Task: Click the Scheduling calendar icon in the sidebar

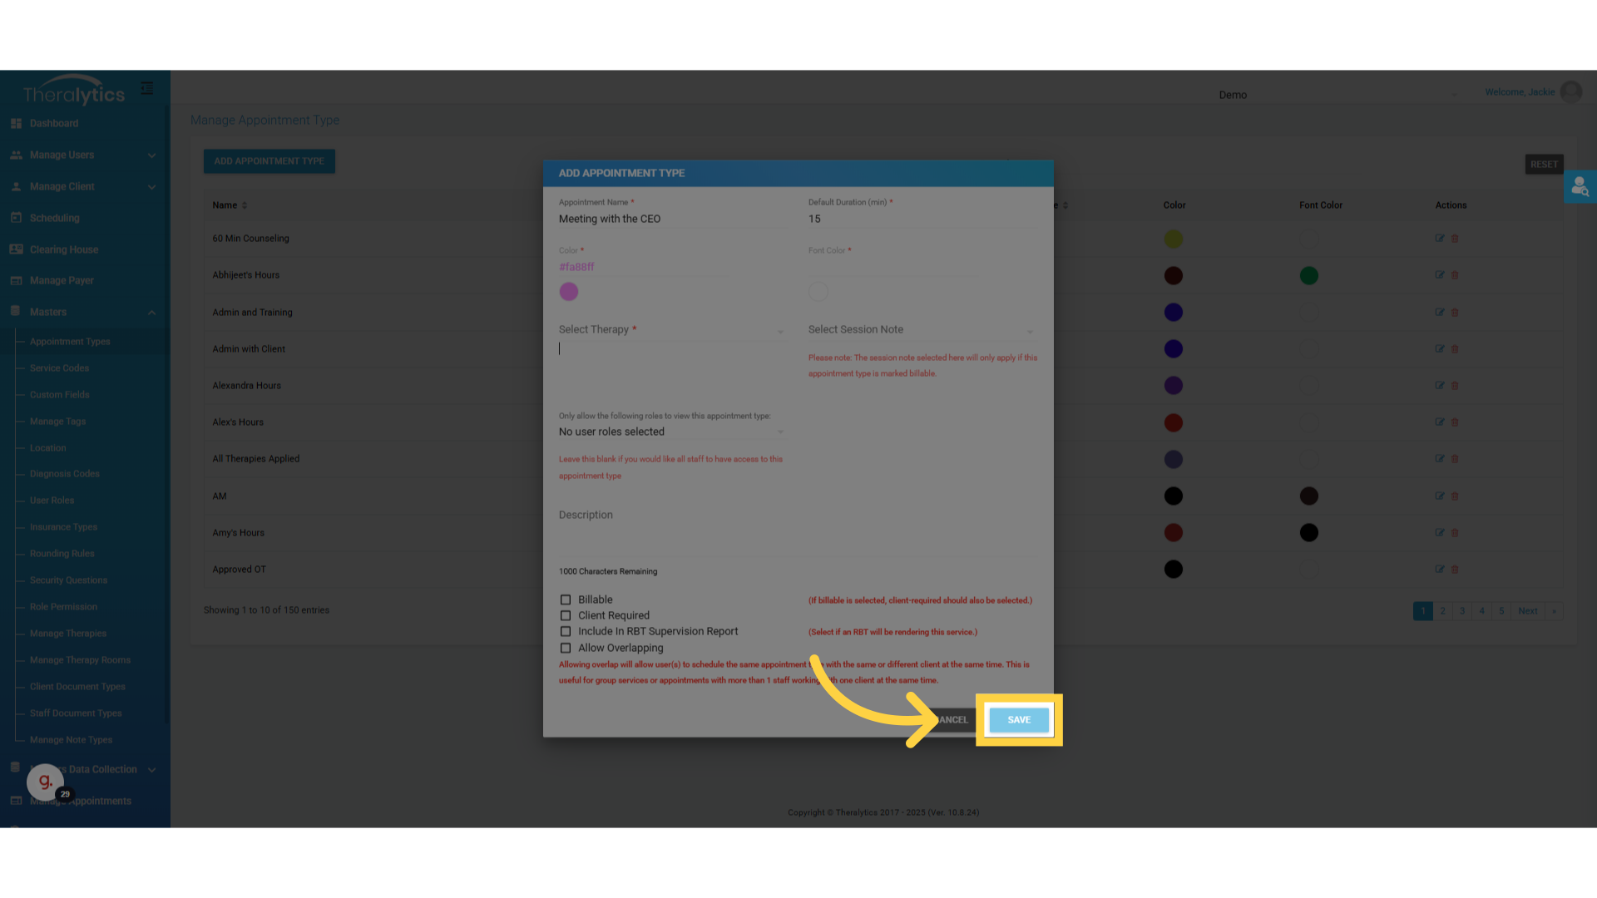Action: [16, 218]
